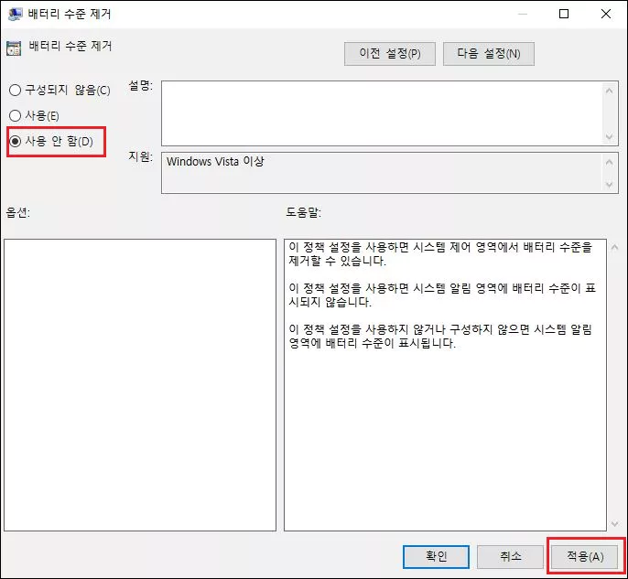This screenshot has height=579, width=628.
Task: Click the 도움말 pane scroll down arrow
Action: tap(615, 523)
